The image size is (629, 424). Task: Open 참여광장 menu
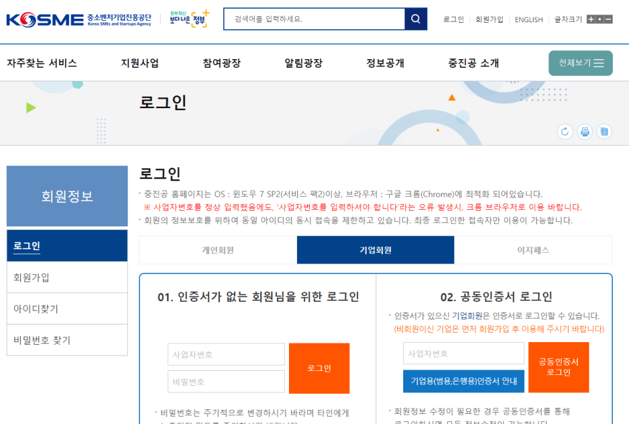pos(222,63)
